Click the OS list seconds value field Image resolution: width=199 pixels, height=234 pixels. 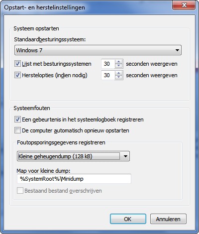108,64
